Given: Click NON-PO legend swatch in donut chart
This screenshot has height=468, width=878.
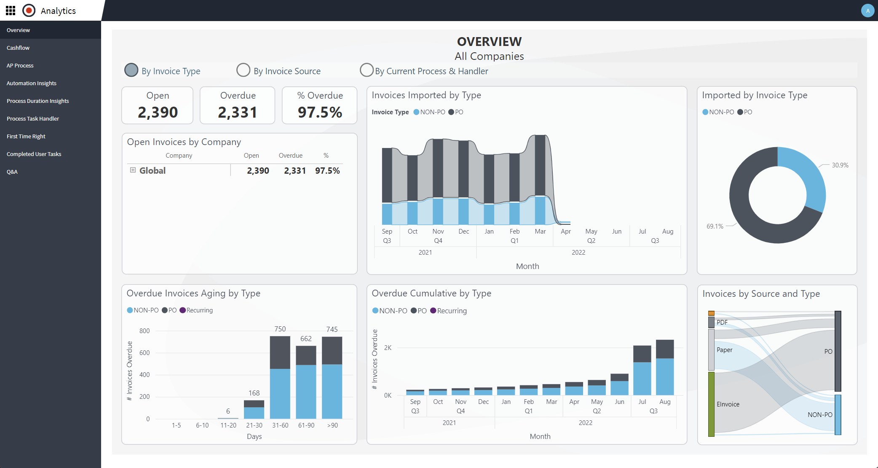Looking at the screenshot, I should [705, 112].
